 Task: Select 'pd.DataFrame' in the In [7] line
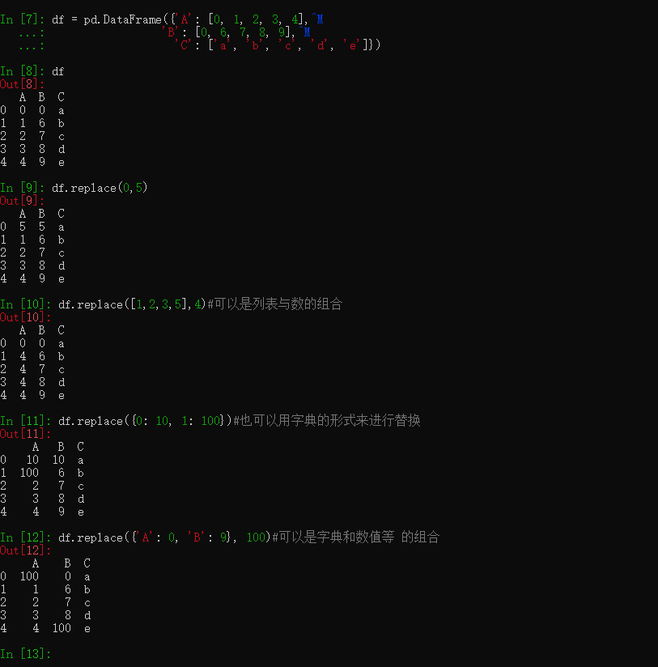[x=122, y=19]
